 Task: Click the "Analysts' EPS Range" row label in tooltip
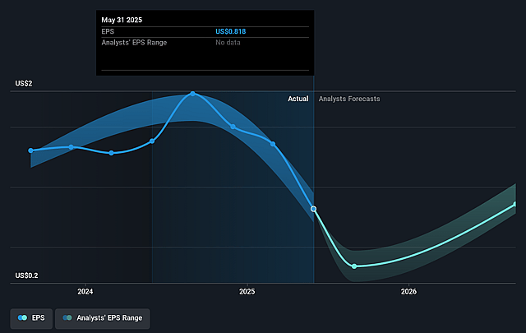coord(134,43)
